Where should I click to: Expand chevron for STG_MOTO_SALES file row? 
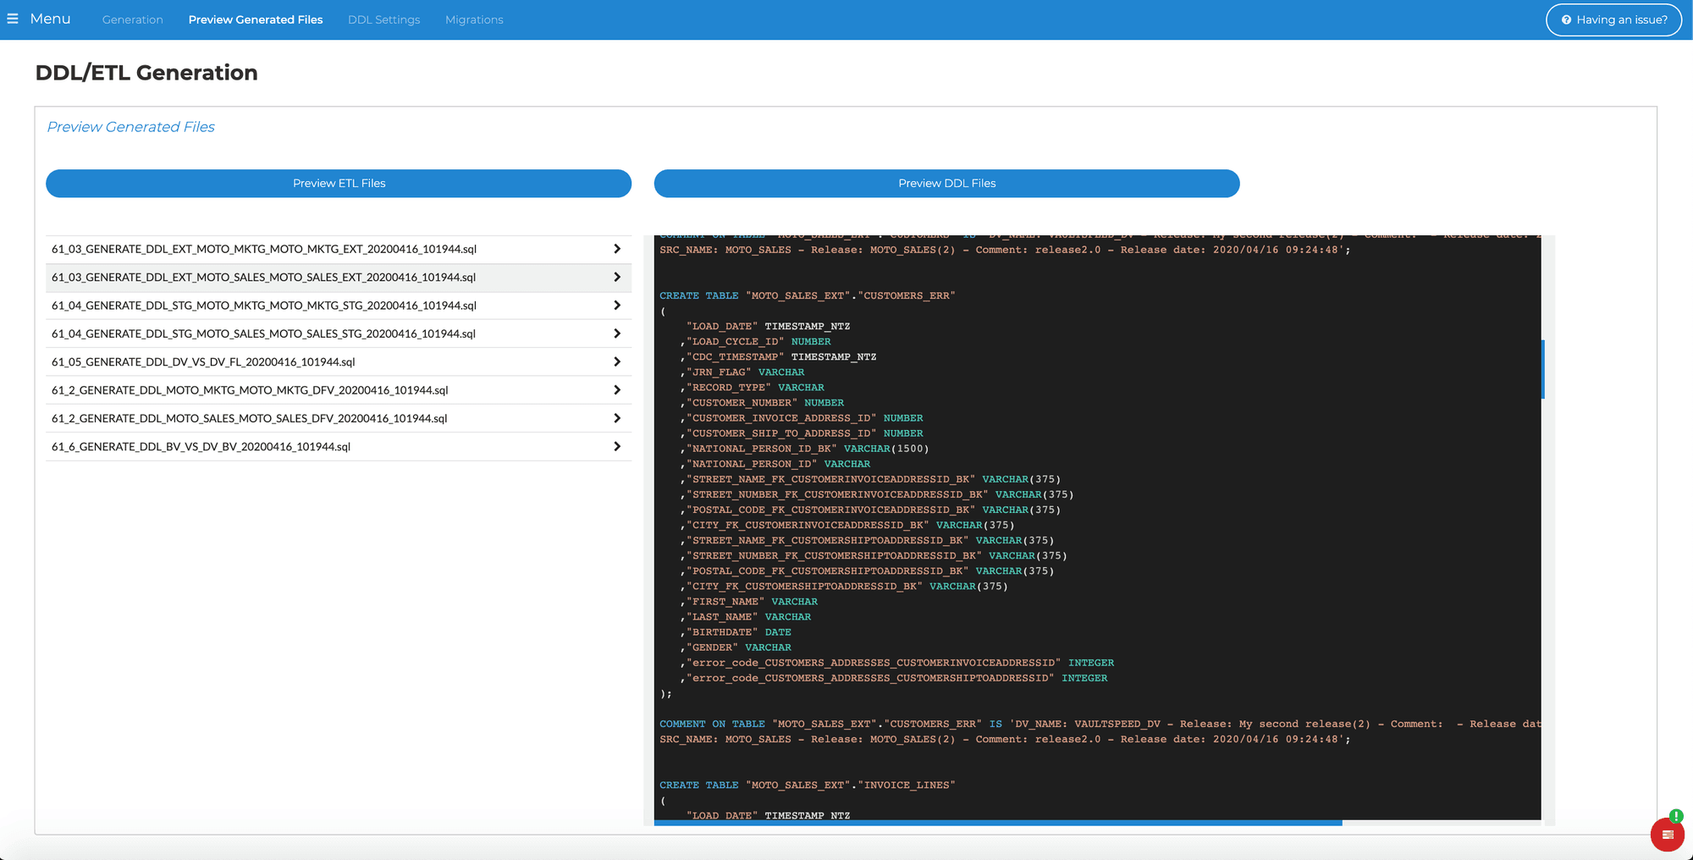click(x=617, y=334)
